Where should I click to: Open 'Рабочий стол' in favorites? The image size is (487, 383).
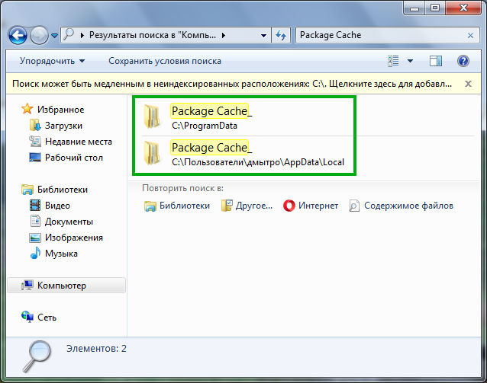coord(74,158)
